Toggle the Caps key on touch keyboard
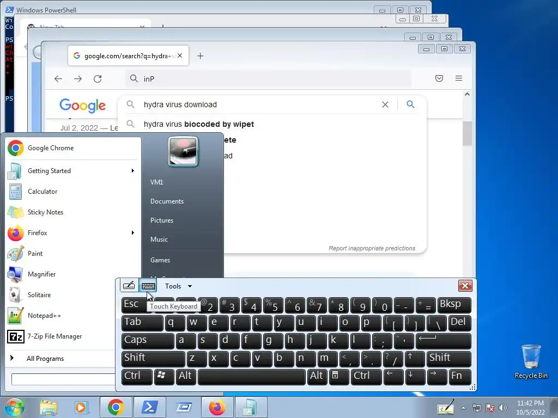The image size is (558, 418). coord(147,341)
